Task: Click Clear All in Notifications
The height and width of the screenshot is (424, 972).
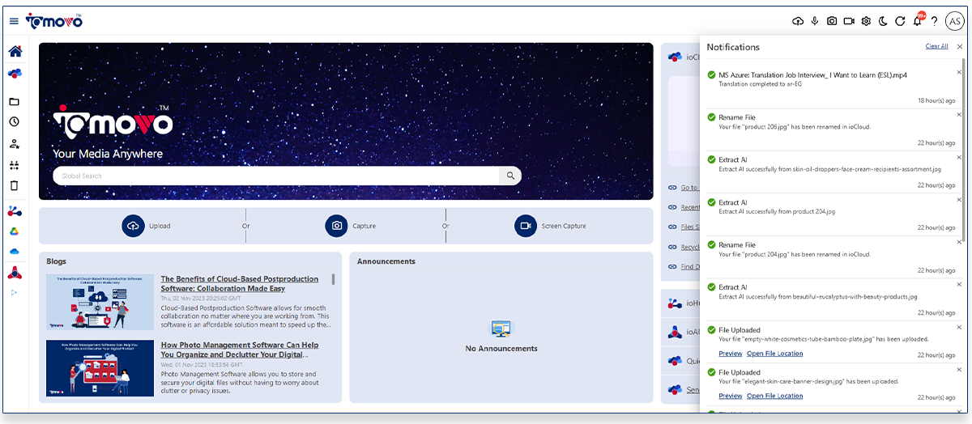Action: pyautogui.click(x=936, y=46)
